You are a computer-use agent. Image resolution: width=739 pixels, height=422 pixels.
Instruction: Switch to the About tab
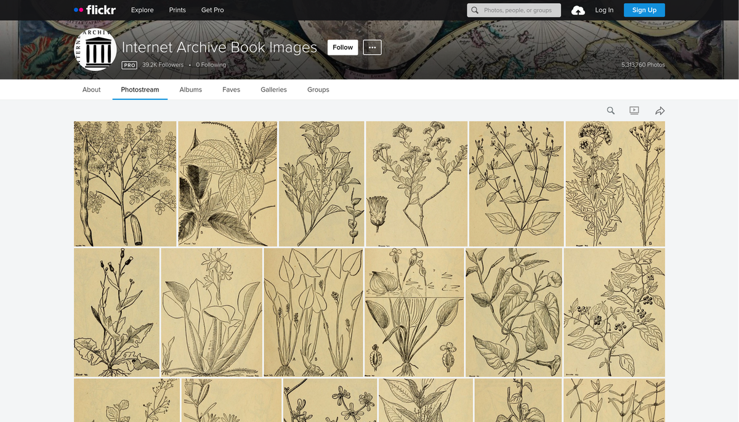click(91, 89)
